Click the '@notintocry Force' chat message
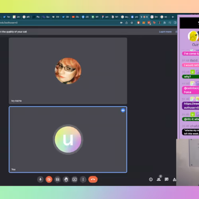Image resolution: width=199 pixels, height=199 pixels. click(191, 90)
